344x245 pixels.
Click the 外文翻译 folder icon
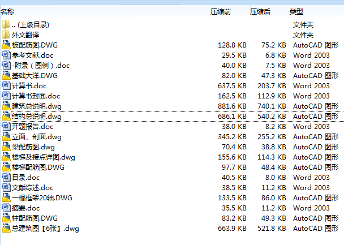pyautogui.click(x=6, y=35)
